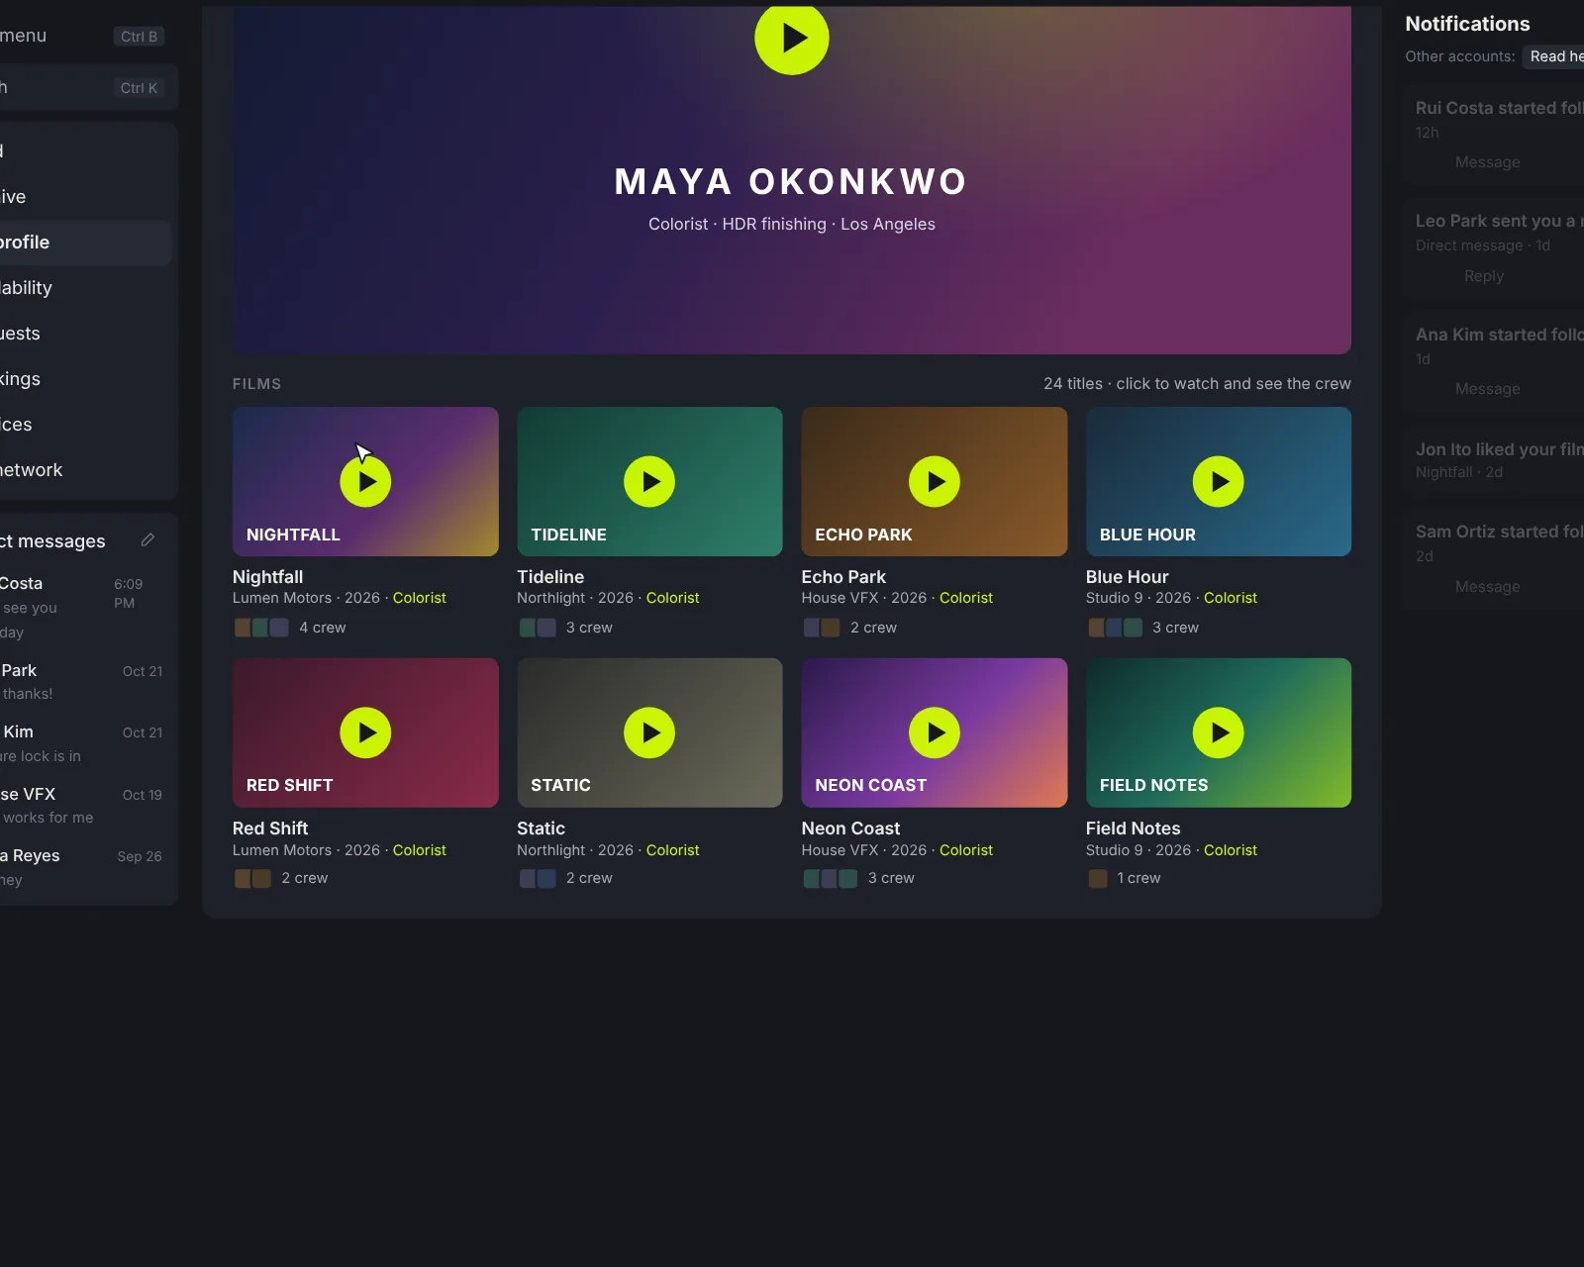
Task: Open crew avatars under Echo Park
Action: pyautogui.click(x=822, y=628)
